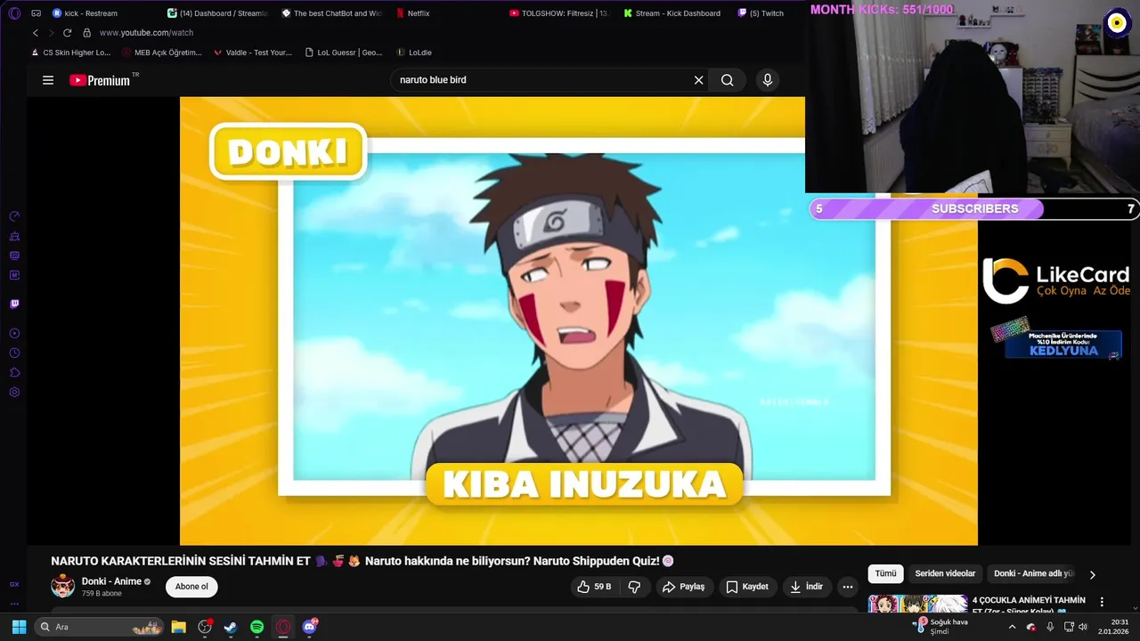Start voice search with the microphone
1140x641 pixels.
(768, 80)
